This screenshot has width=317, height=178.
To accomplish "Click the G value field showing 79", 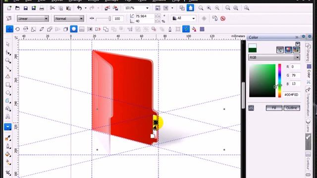I will coord(295,75).
